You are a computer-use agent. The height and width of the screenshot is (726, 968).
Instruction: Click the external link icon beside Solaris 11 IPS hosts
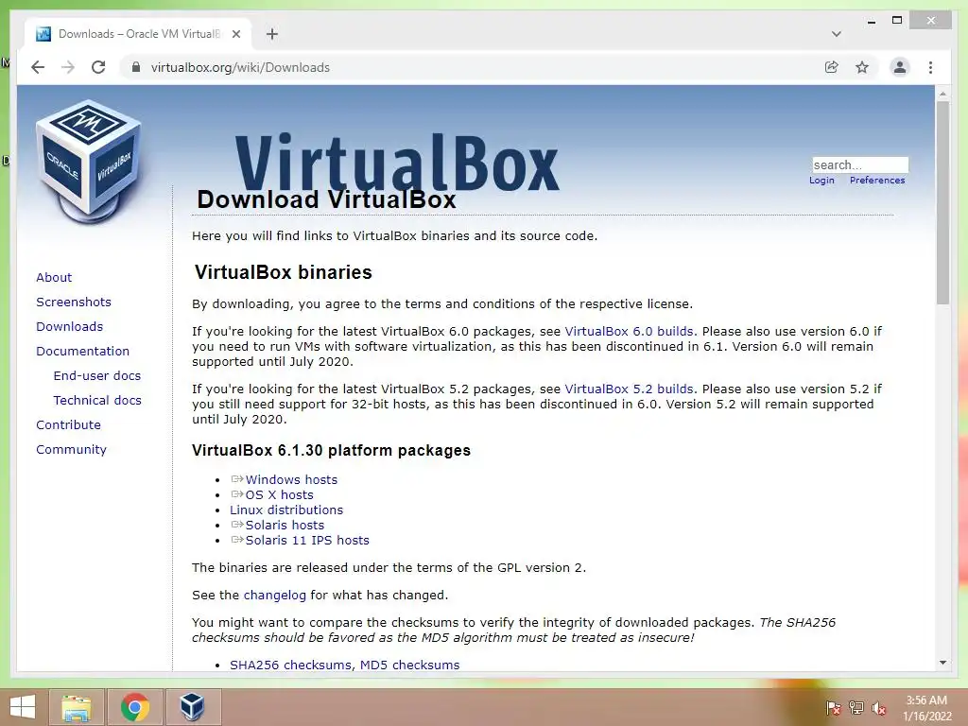(237, 540)
